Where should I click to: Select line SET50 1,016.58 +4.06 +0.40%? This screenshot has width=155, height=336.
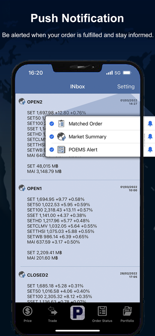click(x=58, y=291)
